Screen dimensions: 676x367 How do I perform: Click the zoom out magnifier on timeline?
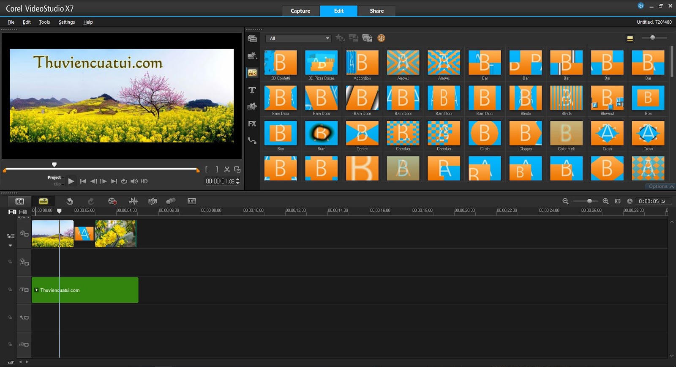[x=565, y=201]
